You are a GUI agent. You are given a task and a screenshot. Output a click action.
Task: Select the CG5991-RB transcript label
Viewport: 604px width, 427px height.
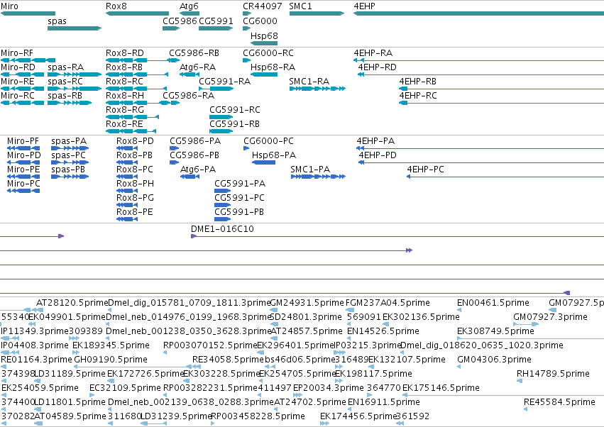[235, 124]
